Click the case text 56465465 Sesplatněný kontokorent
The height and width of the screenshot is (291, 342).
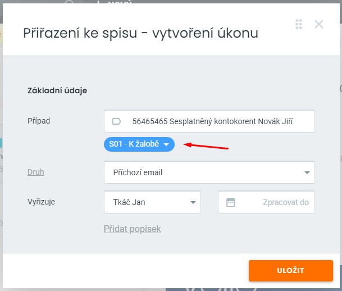(191, 121)
